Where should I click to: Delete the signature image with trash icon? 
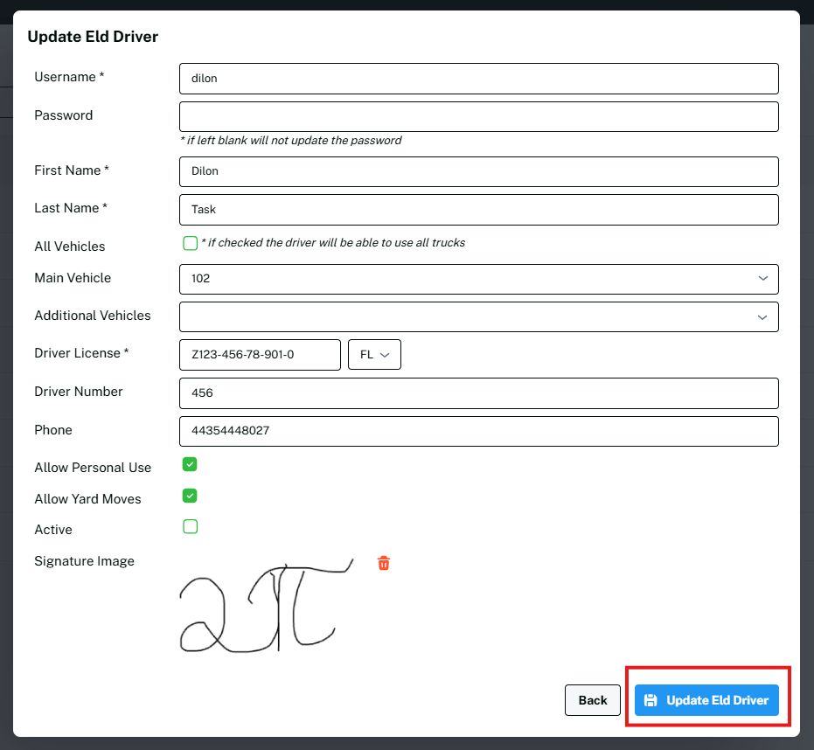(x=383, y=563)
